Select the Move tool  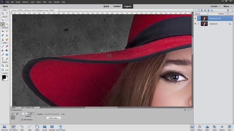3,20
